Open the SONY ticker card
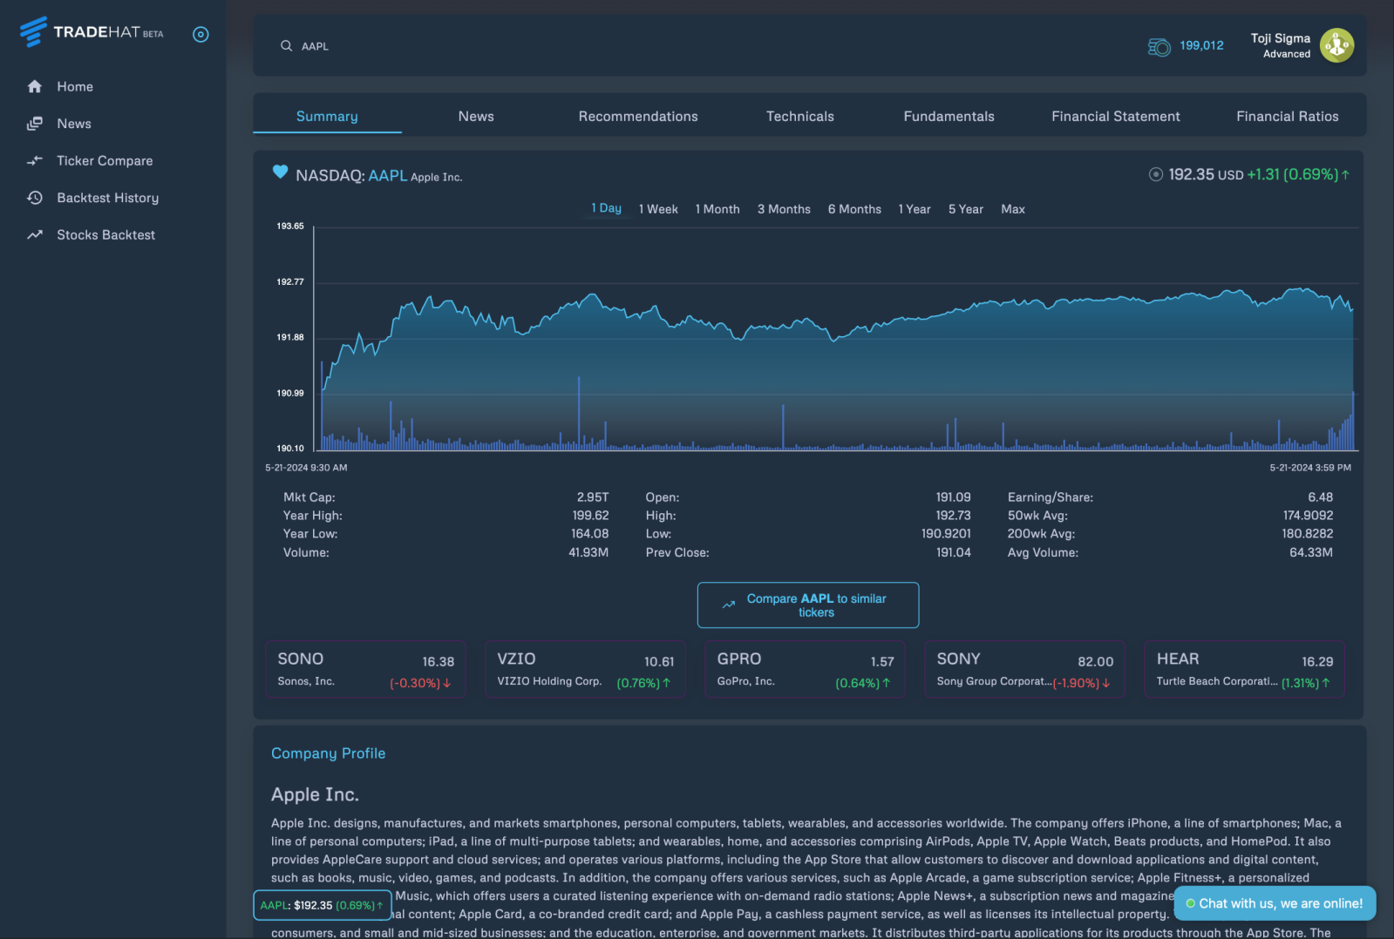 (1024, 670)
